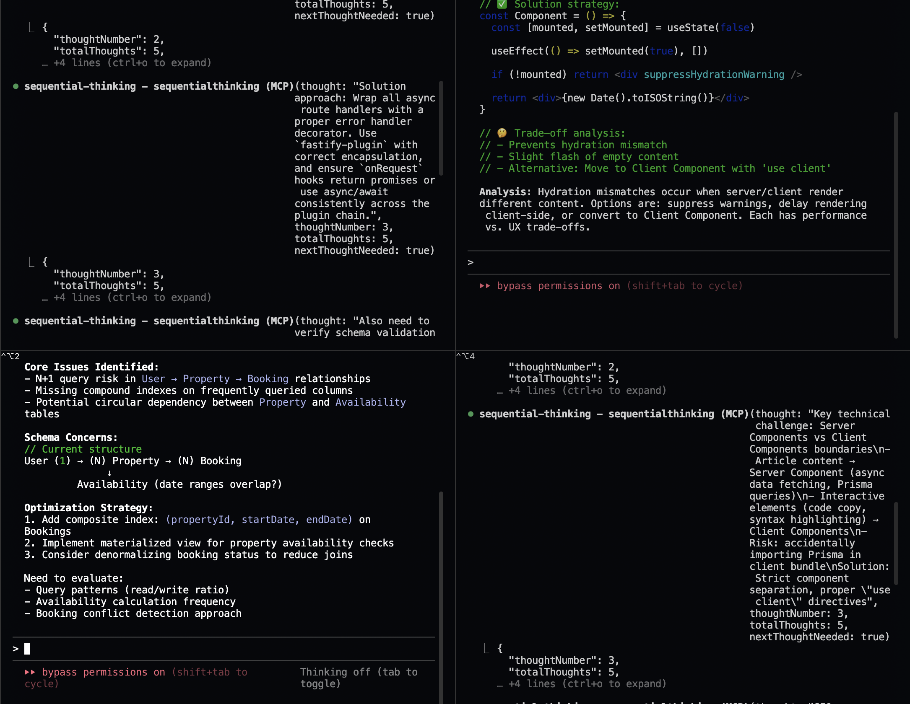Click the green checkmark emoji by Solution strategy
Image resolution: width=910 pixels, height=704 pixels.
pos(502,4)
